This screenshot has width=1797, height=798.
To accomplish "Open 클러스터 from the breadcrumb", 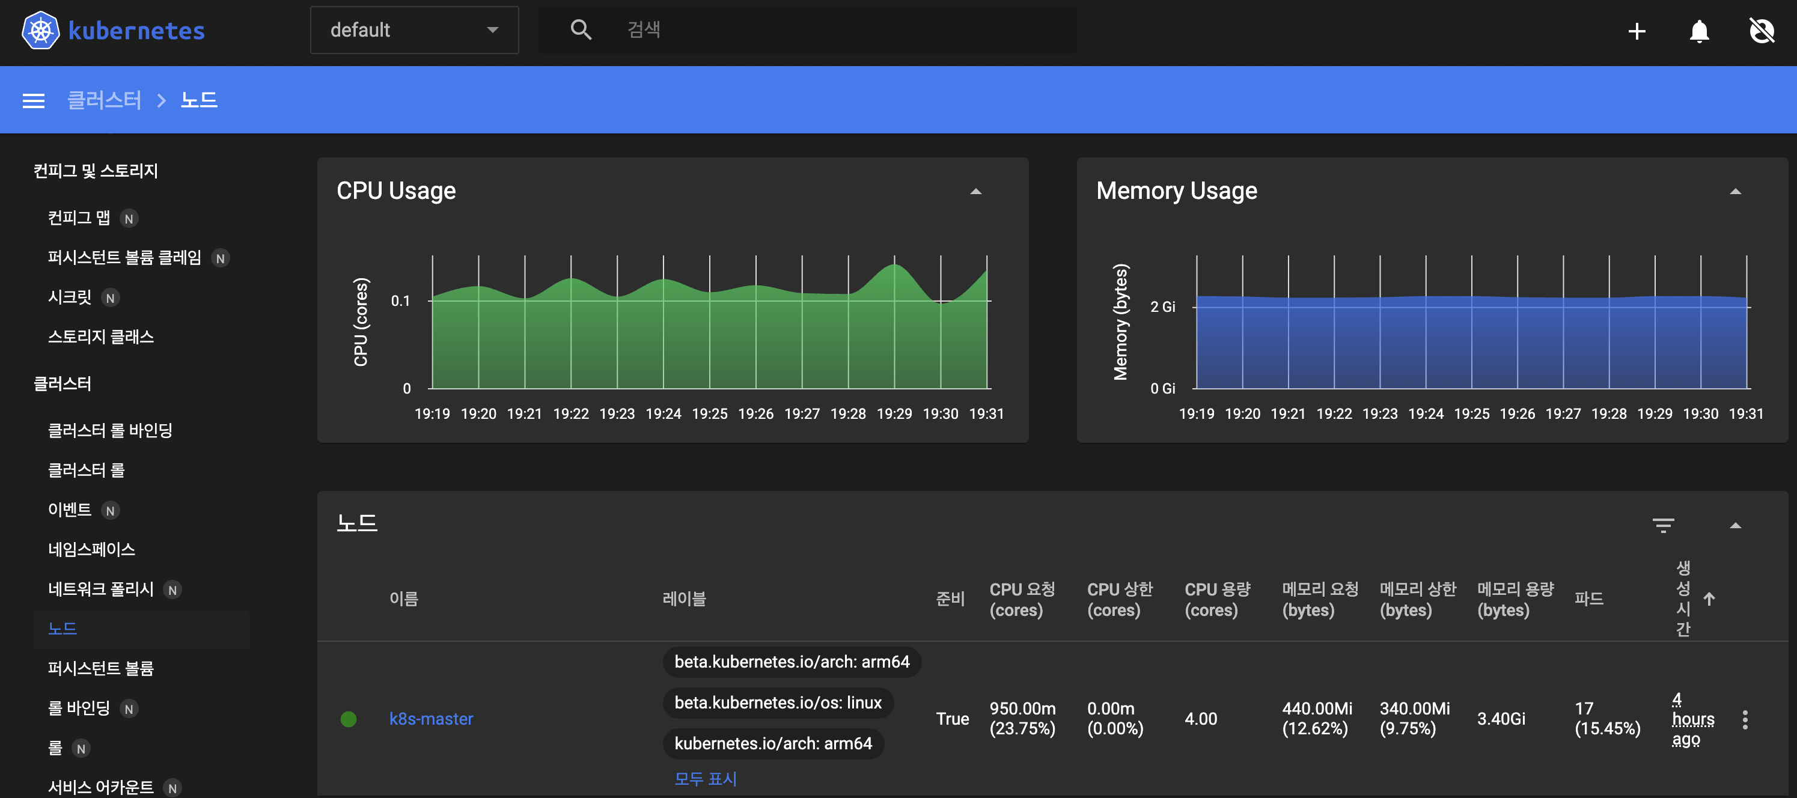I will pyautogui.click(x=104, y=100).
